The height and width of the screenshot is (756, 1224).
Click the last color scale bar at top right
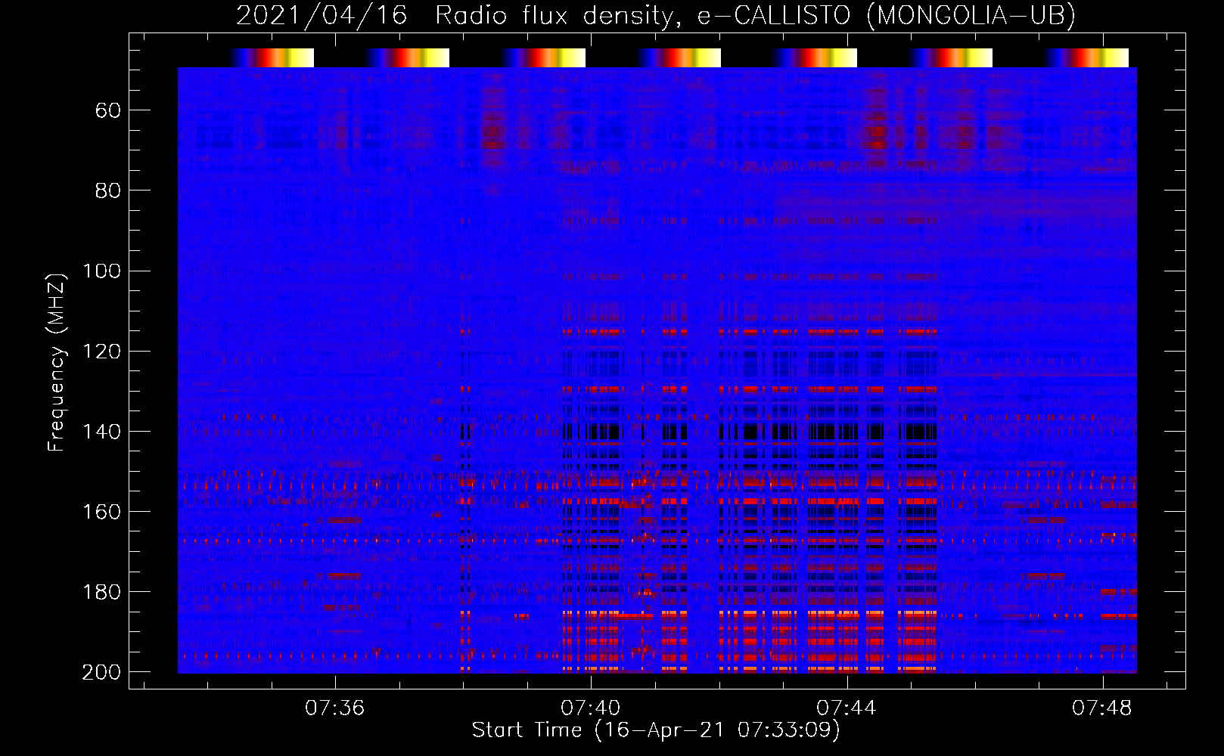(x=1086, y=58)
